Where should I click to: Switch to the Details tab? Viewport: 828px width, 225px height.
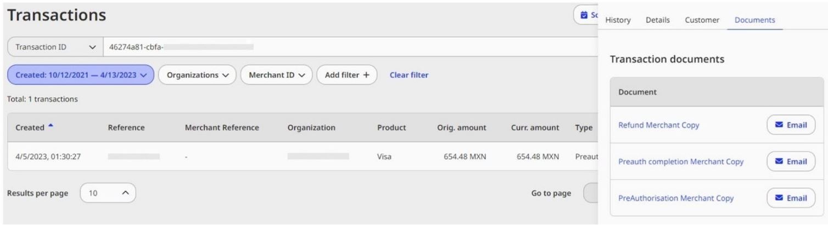(657, 20)
